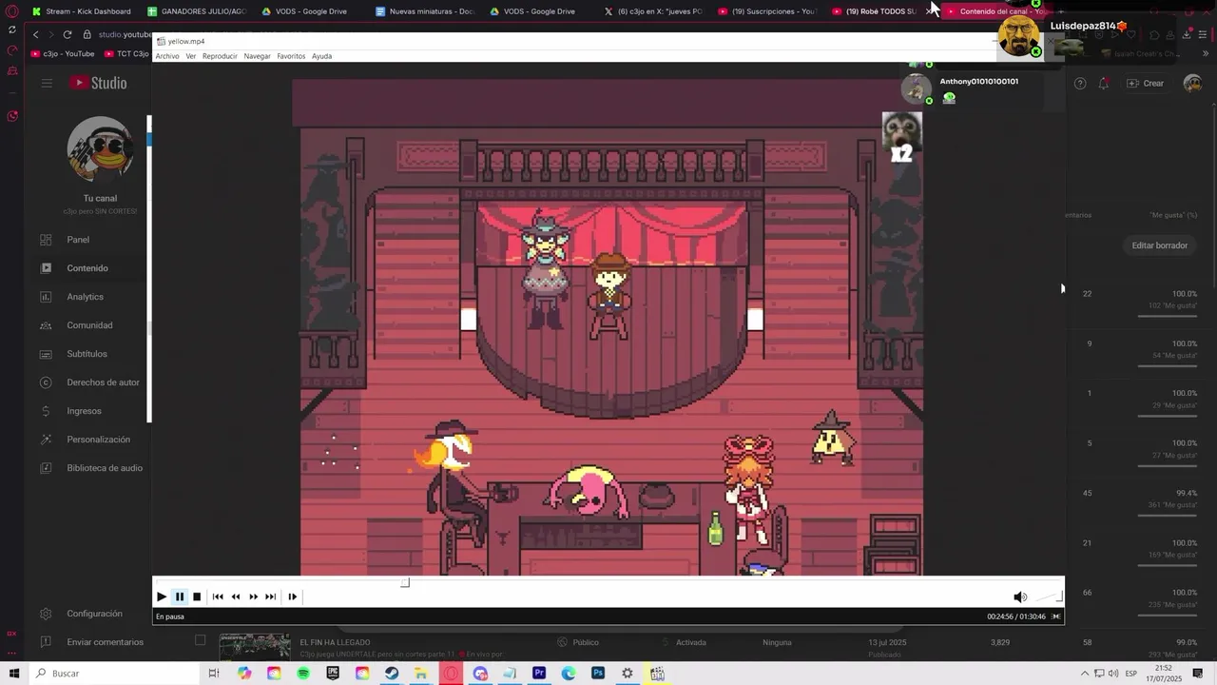Click account avatar at Studio top right

[x=1192, y=83]
